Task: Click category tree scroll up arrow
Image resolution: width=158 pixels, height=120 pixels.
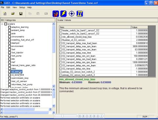Action: coord(54,24)
